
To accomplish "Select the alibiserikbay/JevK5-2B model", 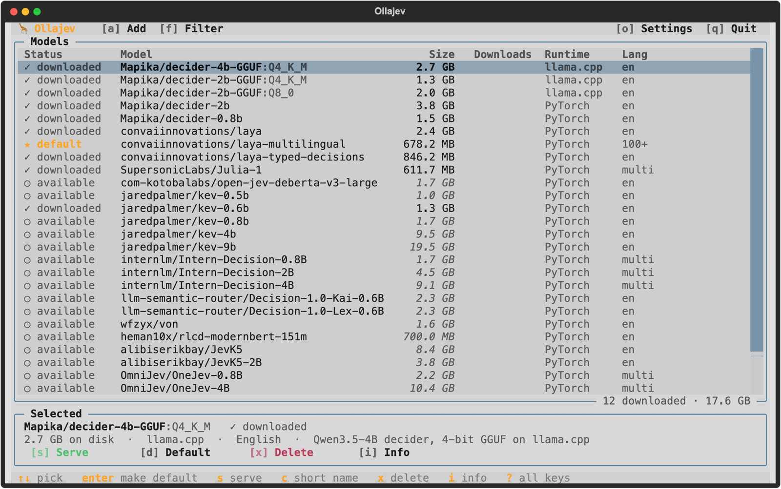I will click(384, 363).
